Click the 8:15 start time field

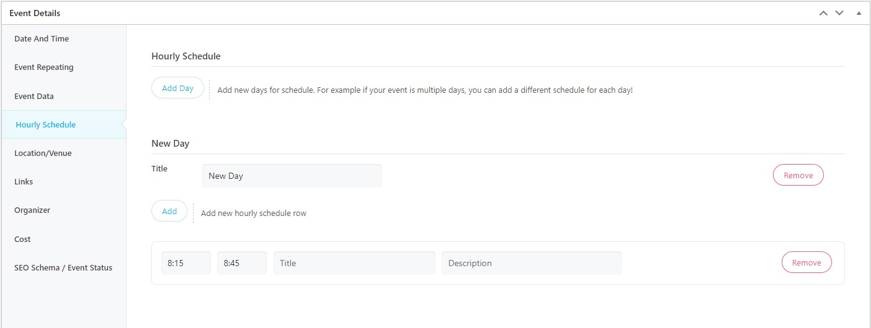(186, 263)
